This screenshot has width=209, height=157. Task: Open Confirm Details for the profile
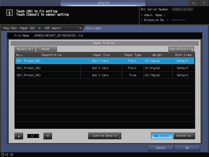pyautogui.click(x=105, y=136)
